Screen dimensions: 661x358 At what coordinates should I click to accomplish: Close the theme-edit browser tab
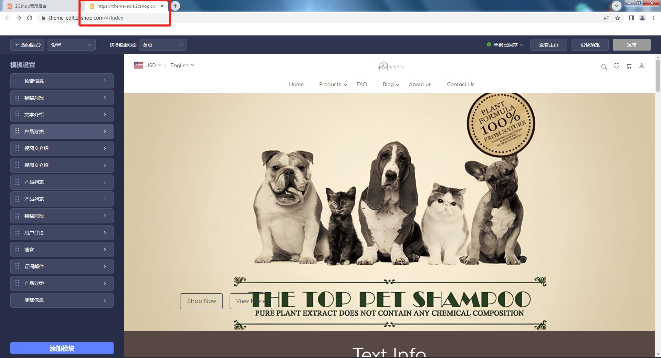pyautogui.click(x=162, y=6)
